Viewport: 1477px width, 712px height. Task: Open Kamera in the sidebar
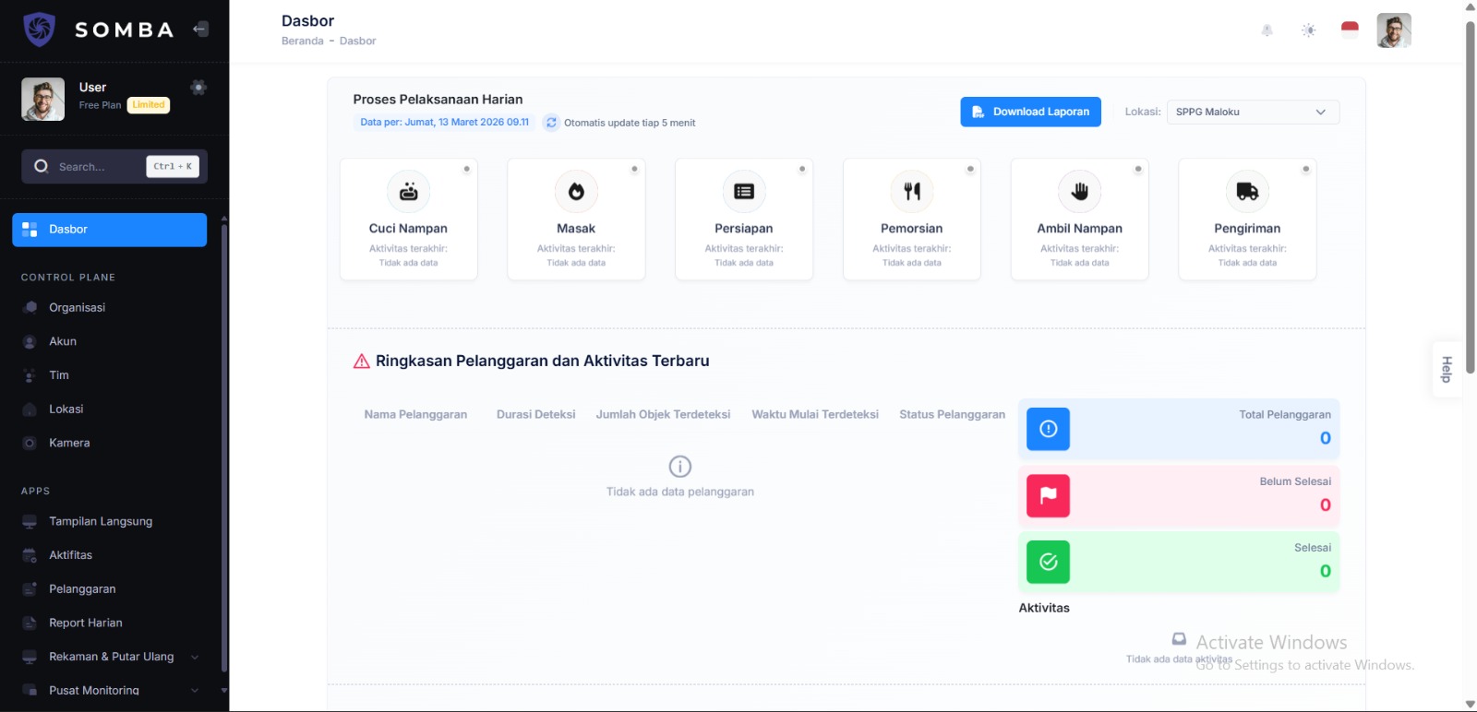pos(69,443)
